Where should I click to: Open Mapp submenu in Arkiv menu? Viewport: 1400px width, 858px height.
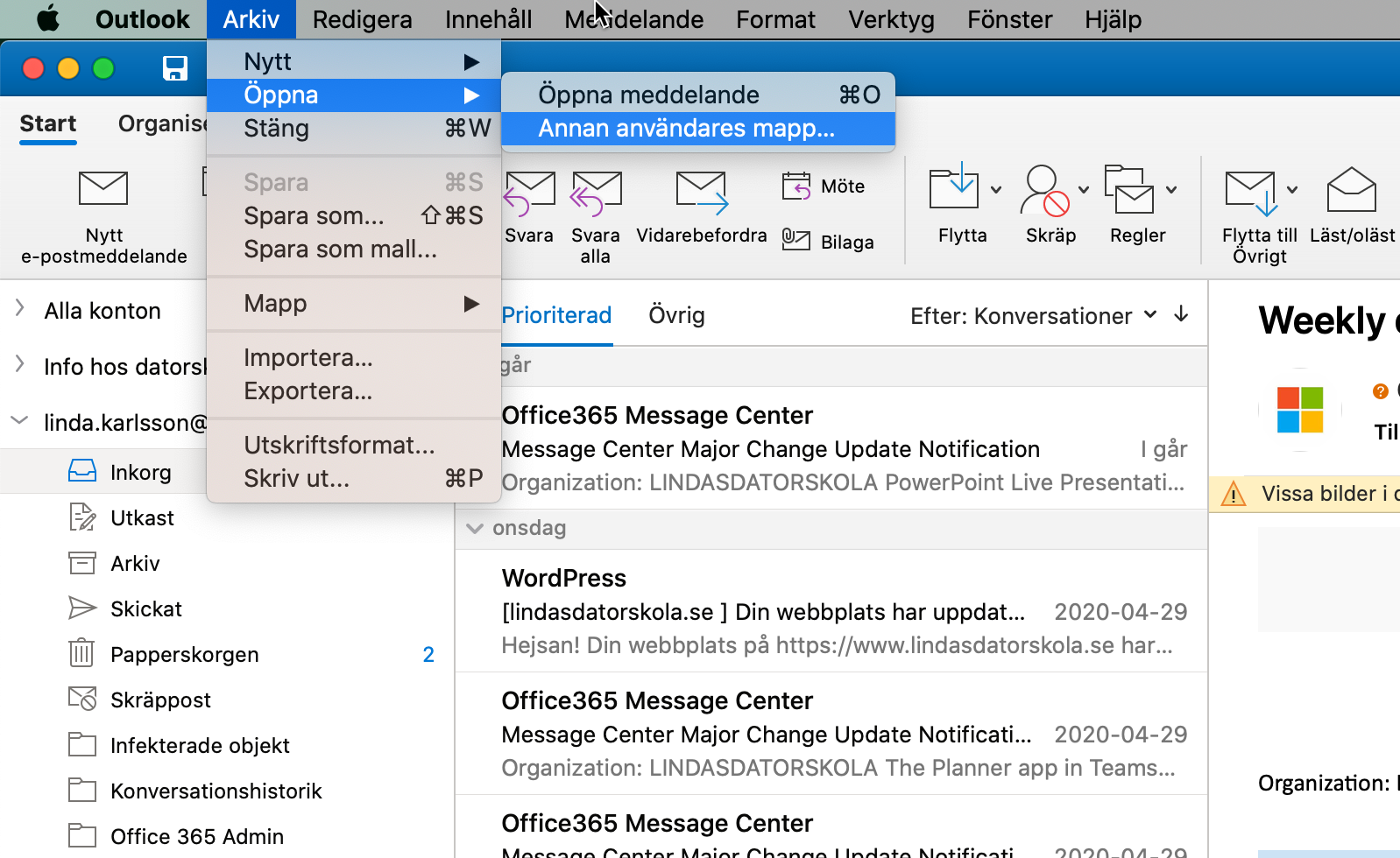coord(354,304)
